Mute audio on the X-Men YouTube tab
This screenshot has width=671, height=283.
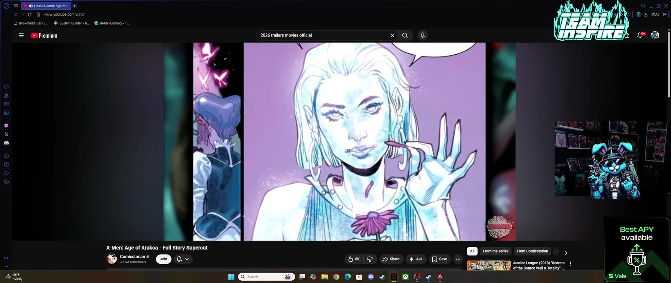(x=30, y=6)
